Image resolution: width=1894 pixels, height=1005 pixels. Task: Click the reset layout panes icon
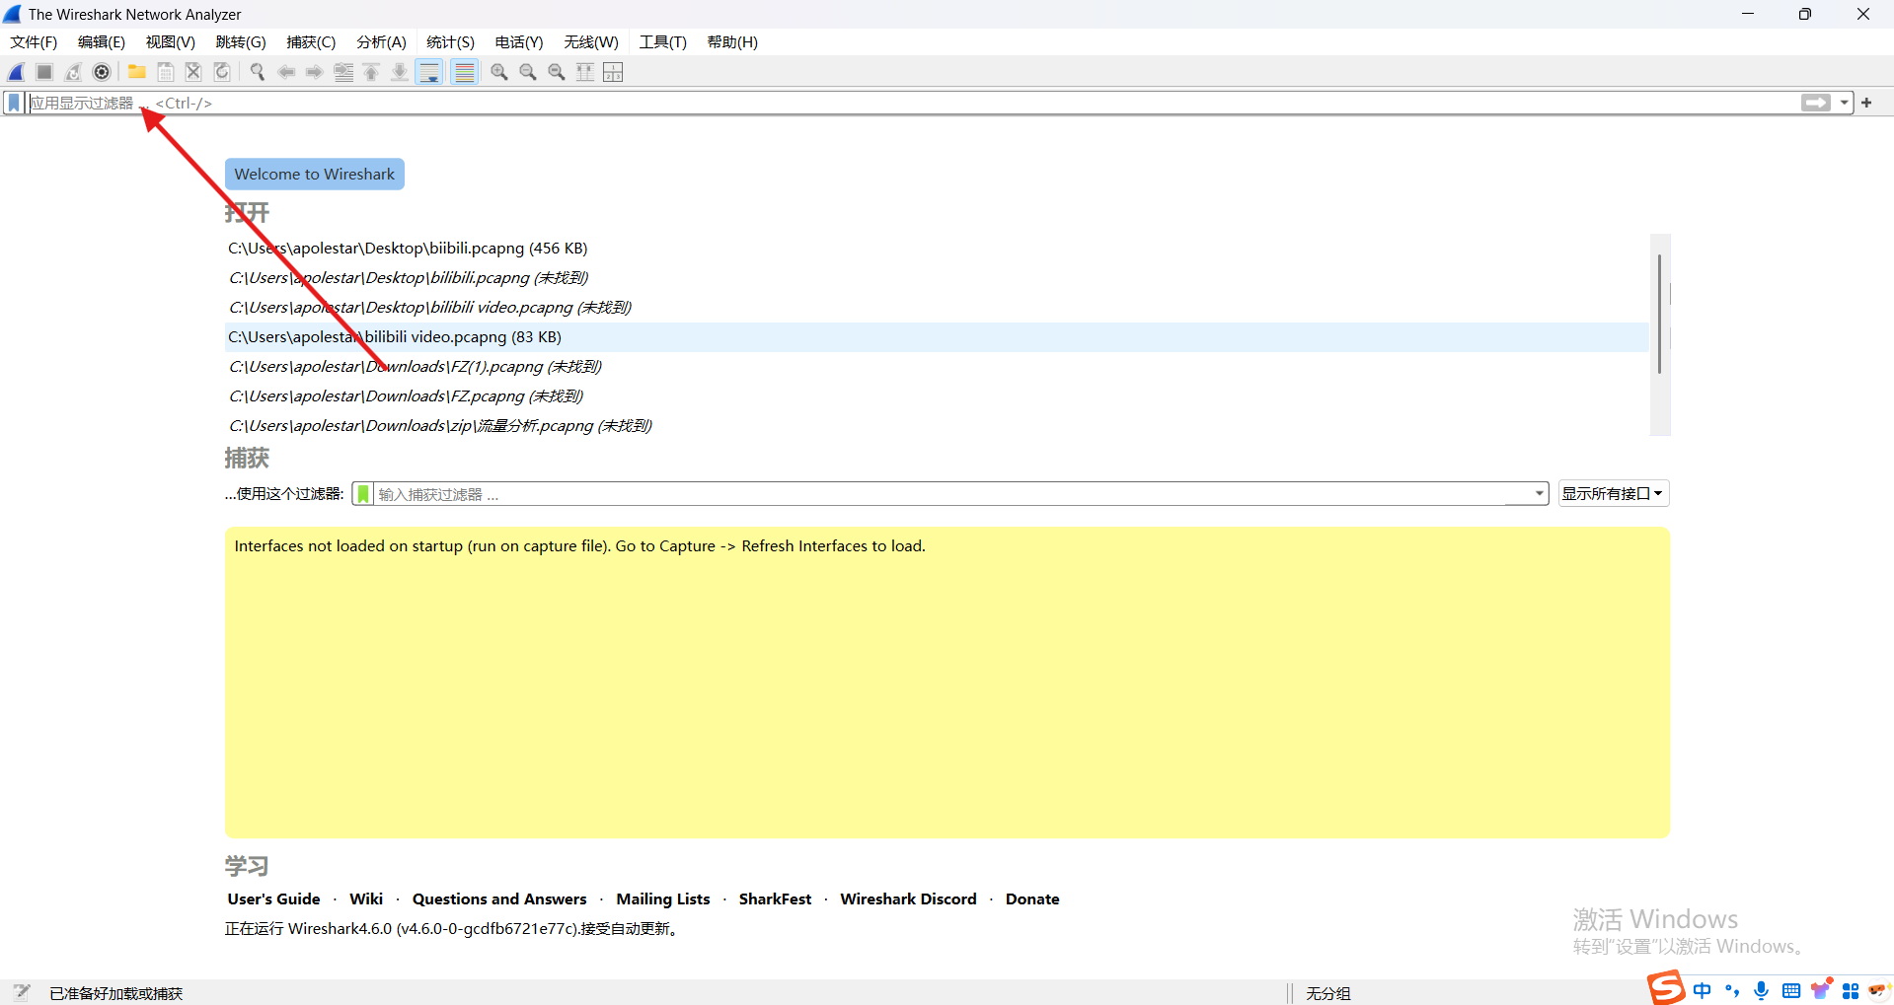[x=613, y=72]
